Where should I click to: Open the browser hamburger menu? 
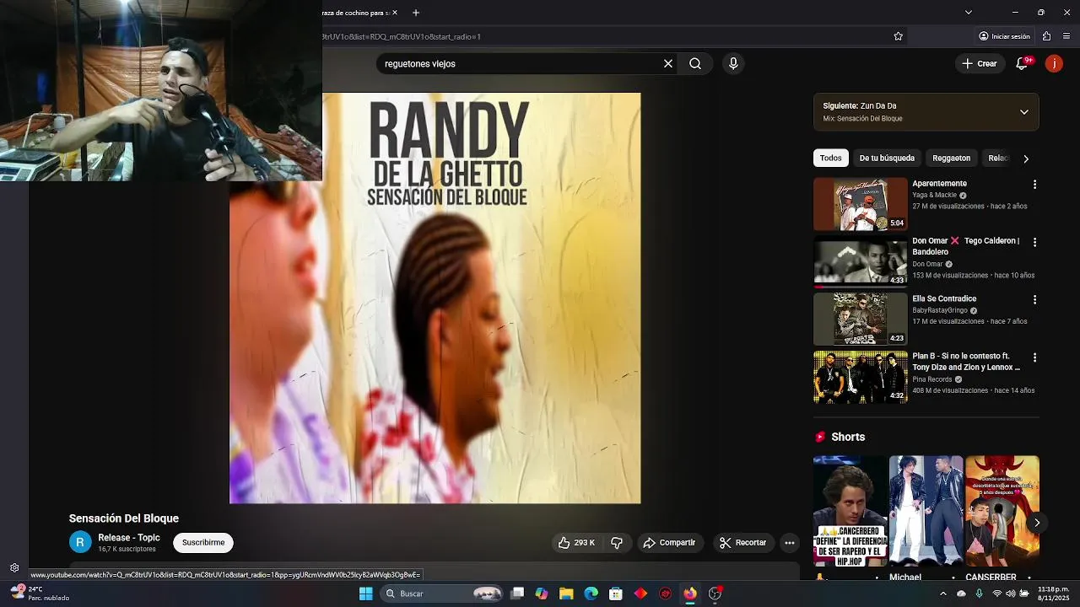coord(1066,36)
